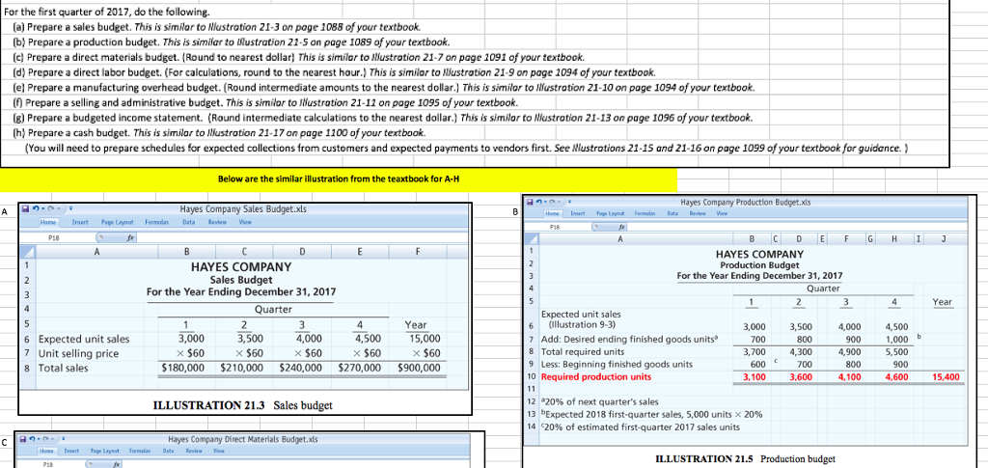
Task: Select column H header in Production Budget sheet
Action: (894, 238)
